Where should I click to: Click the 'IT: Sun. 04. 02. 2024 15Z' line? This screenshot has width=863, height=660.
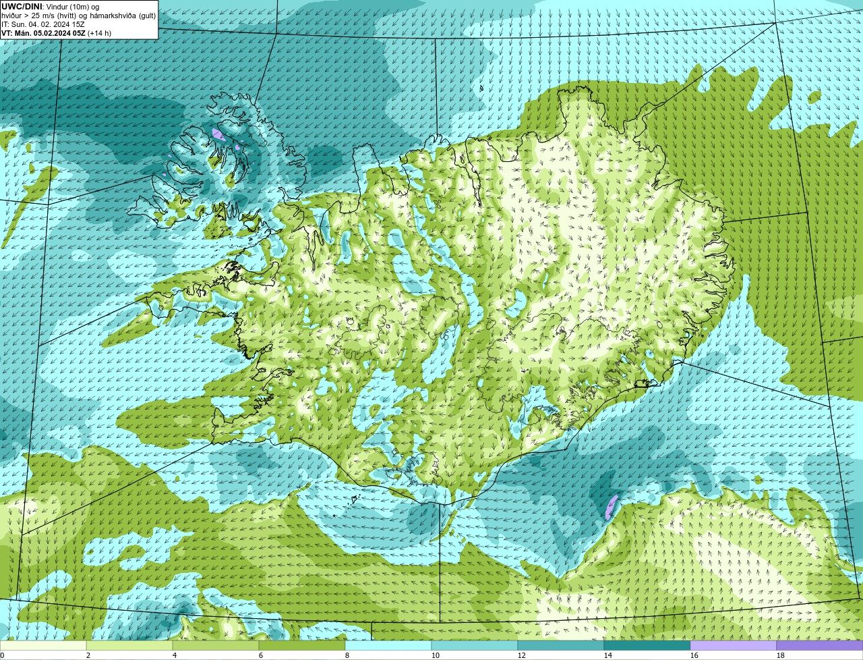click(x=43, y=24)
